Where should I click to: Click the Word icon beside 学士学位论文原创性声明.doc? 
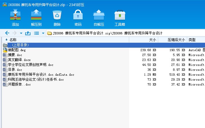click(x=5, y=65)
